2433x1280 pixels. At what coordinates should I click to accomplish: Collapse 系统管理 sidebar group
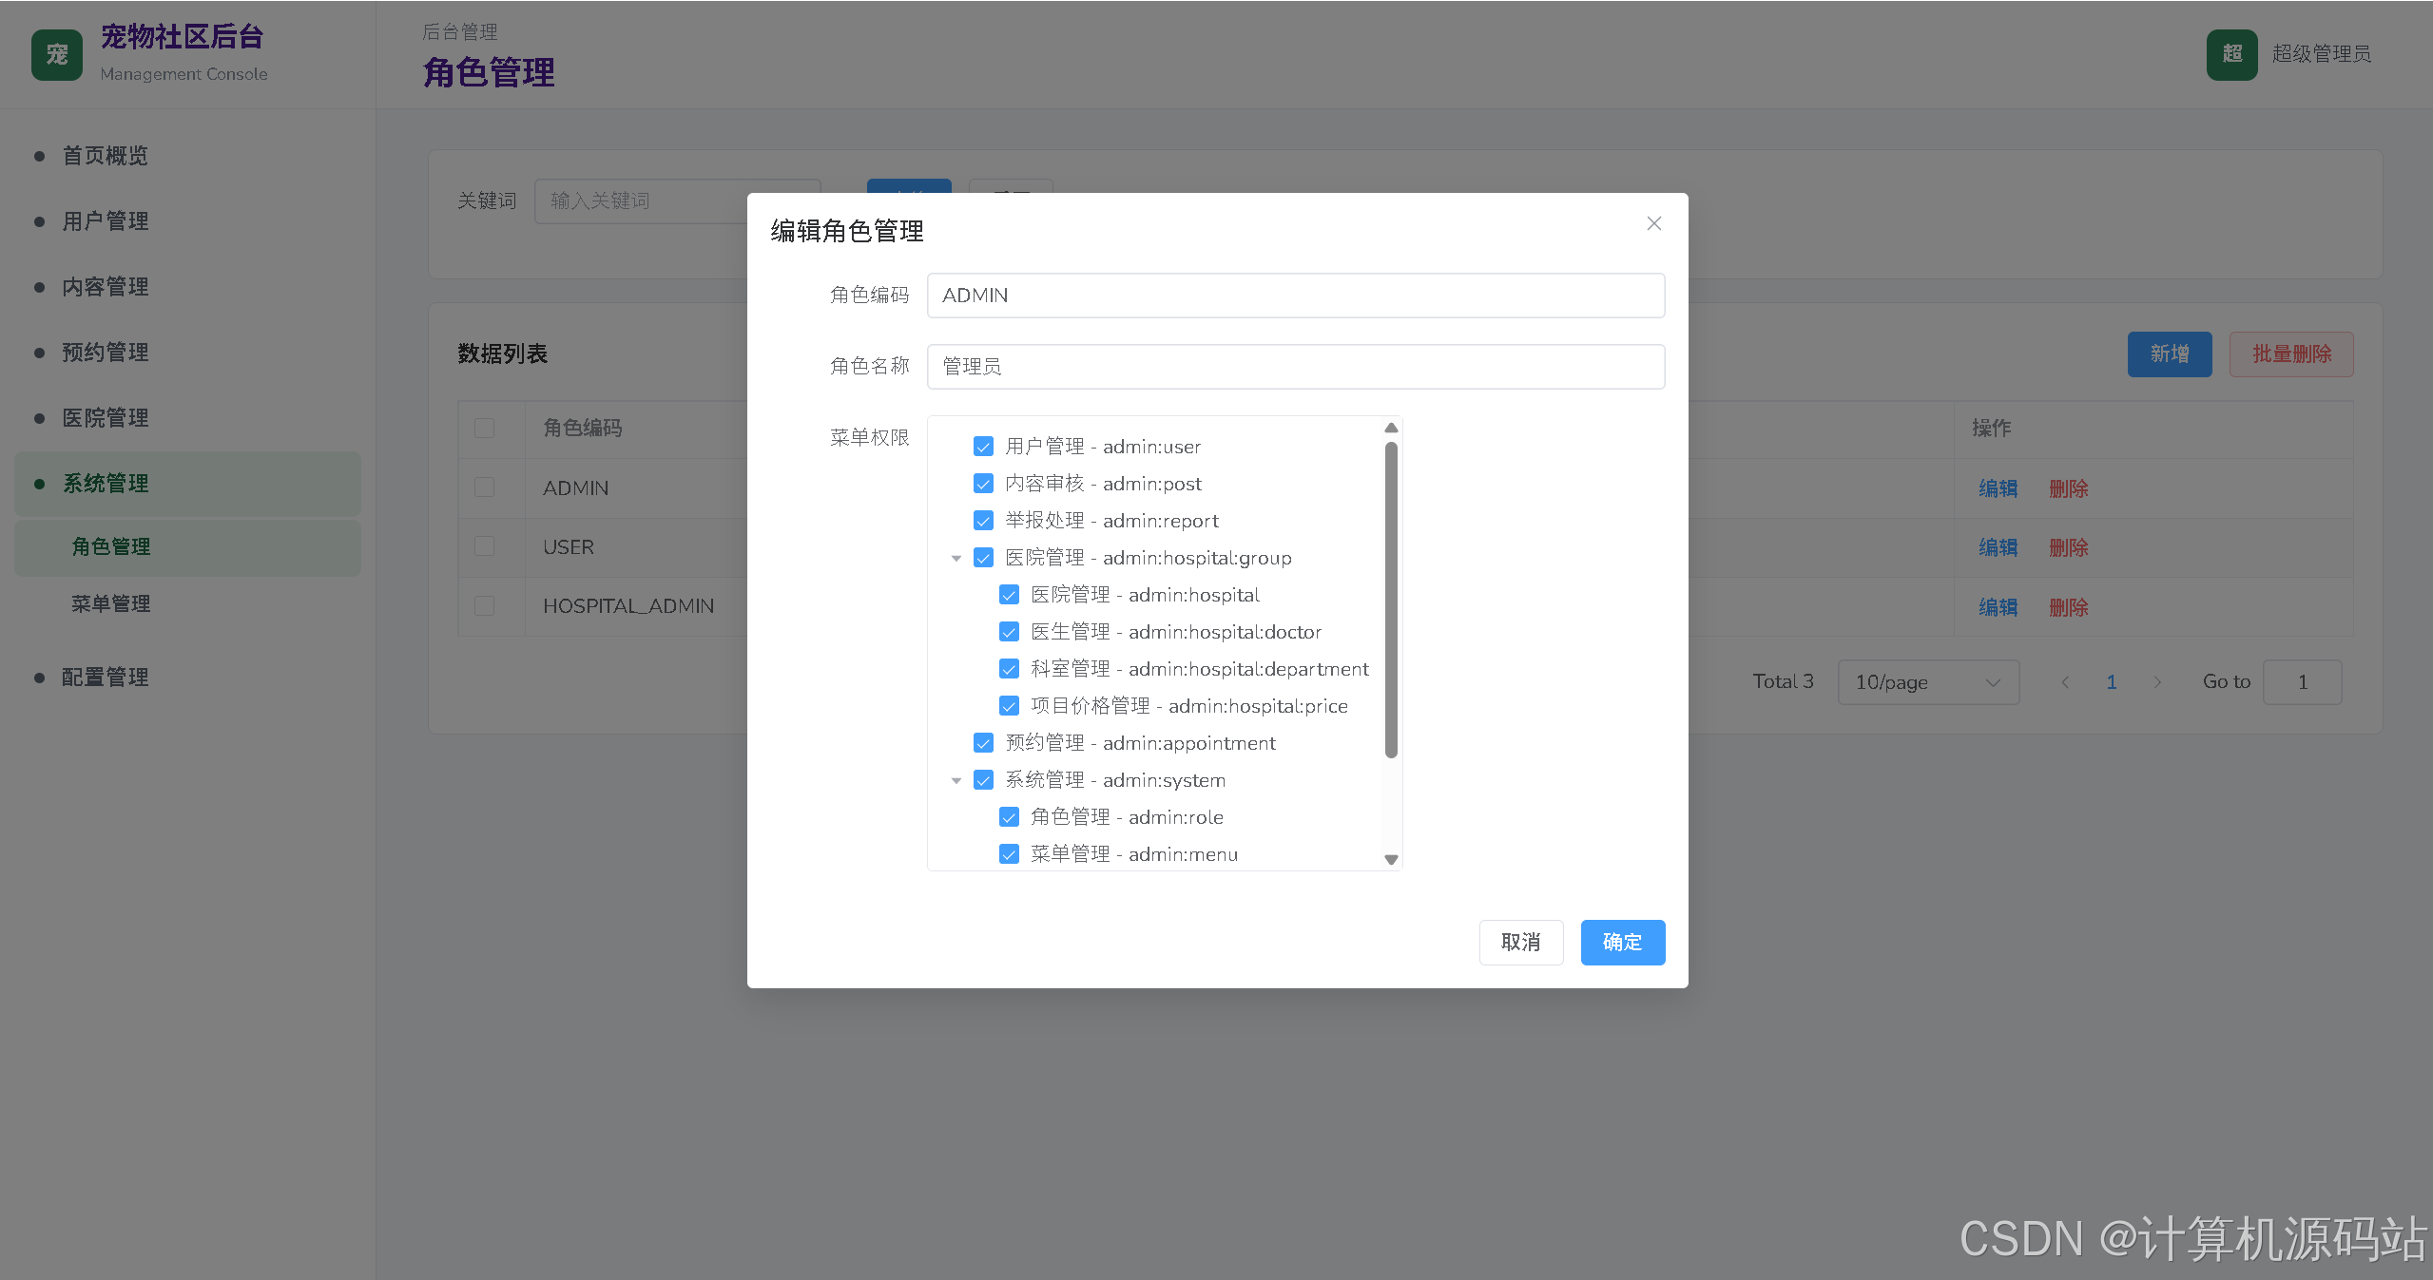(187, 484)
